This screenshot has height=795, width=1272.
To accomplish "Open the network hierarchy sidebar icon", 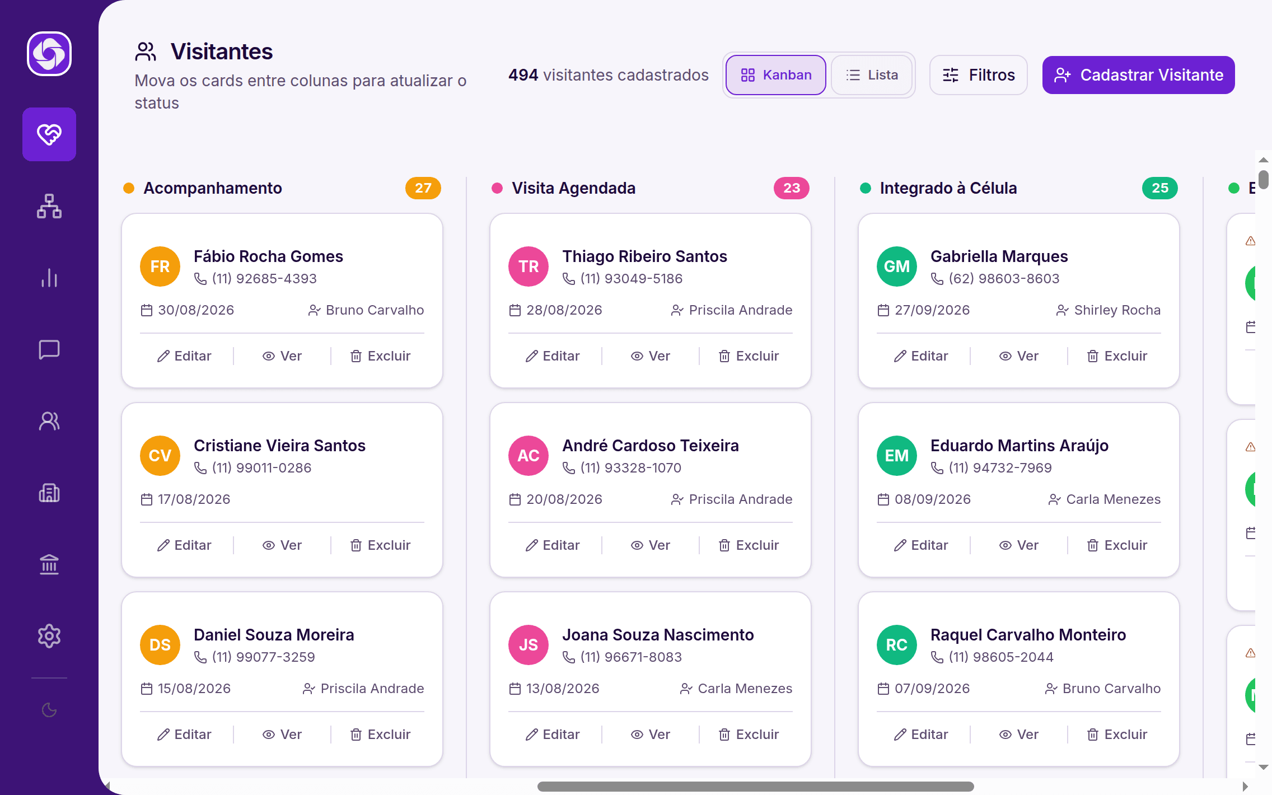I will coord(49,206).
